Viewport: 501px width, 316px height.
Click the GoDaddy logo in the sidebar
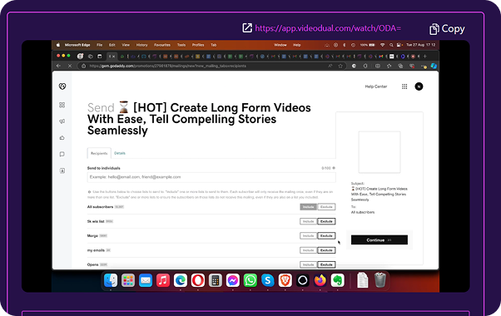[x=62, y=86]
